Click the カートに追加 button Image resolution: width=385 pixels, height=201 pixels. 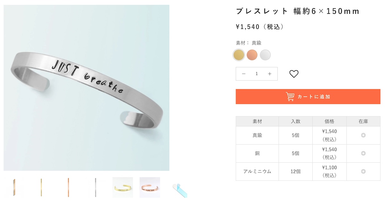click(x=308, y=97)
